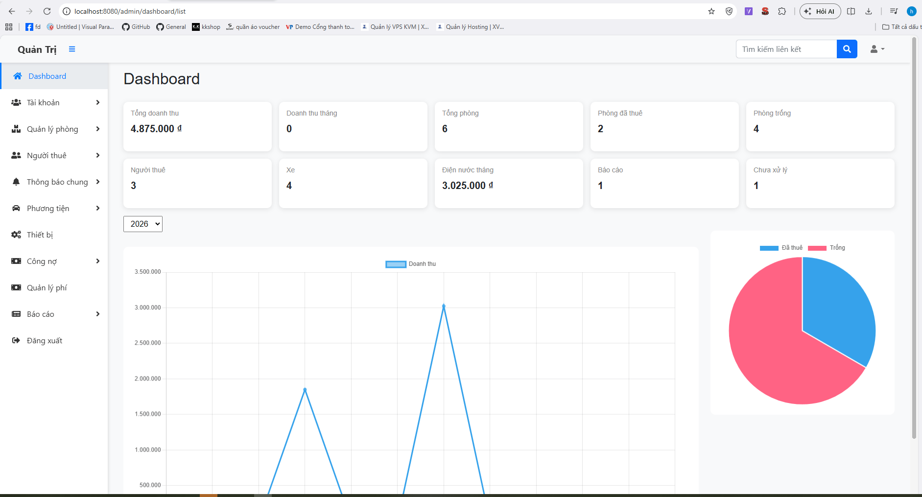Toggle Đã thuê blue legend swatch
The width and height of the screenshot is (922, 497).
[x=769, y=248]
